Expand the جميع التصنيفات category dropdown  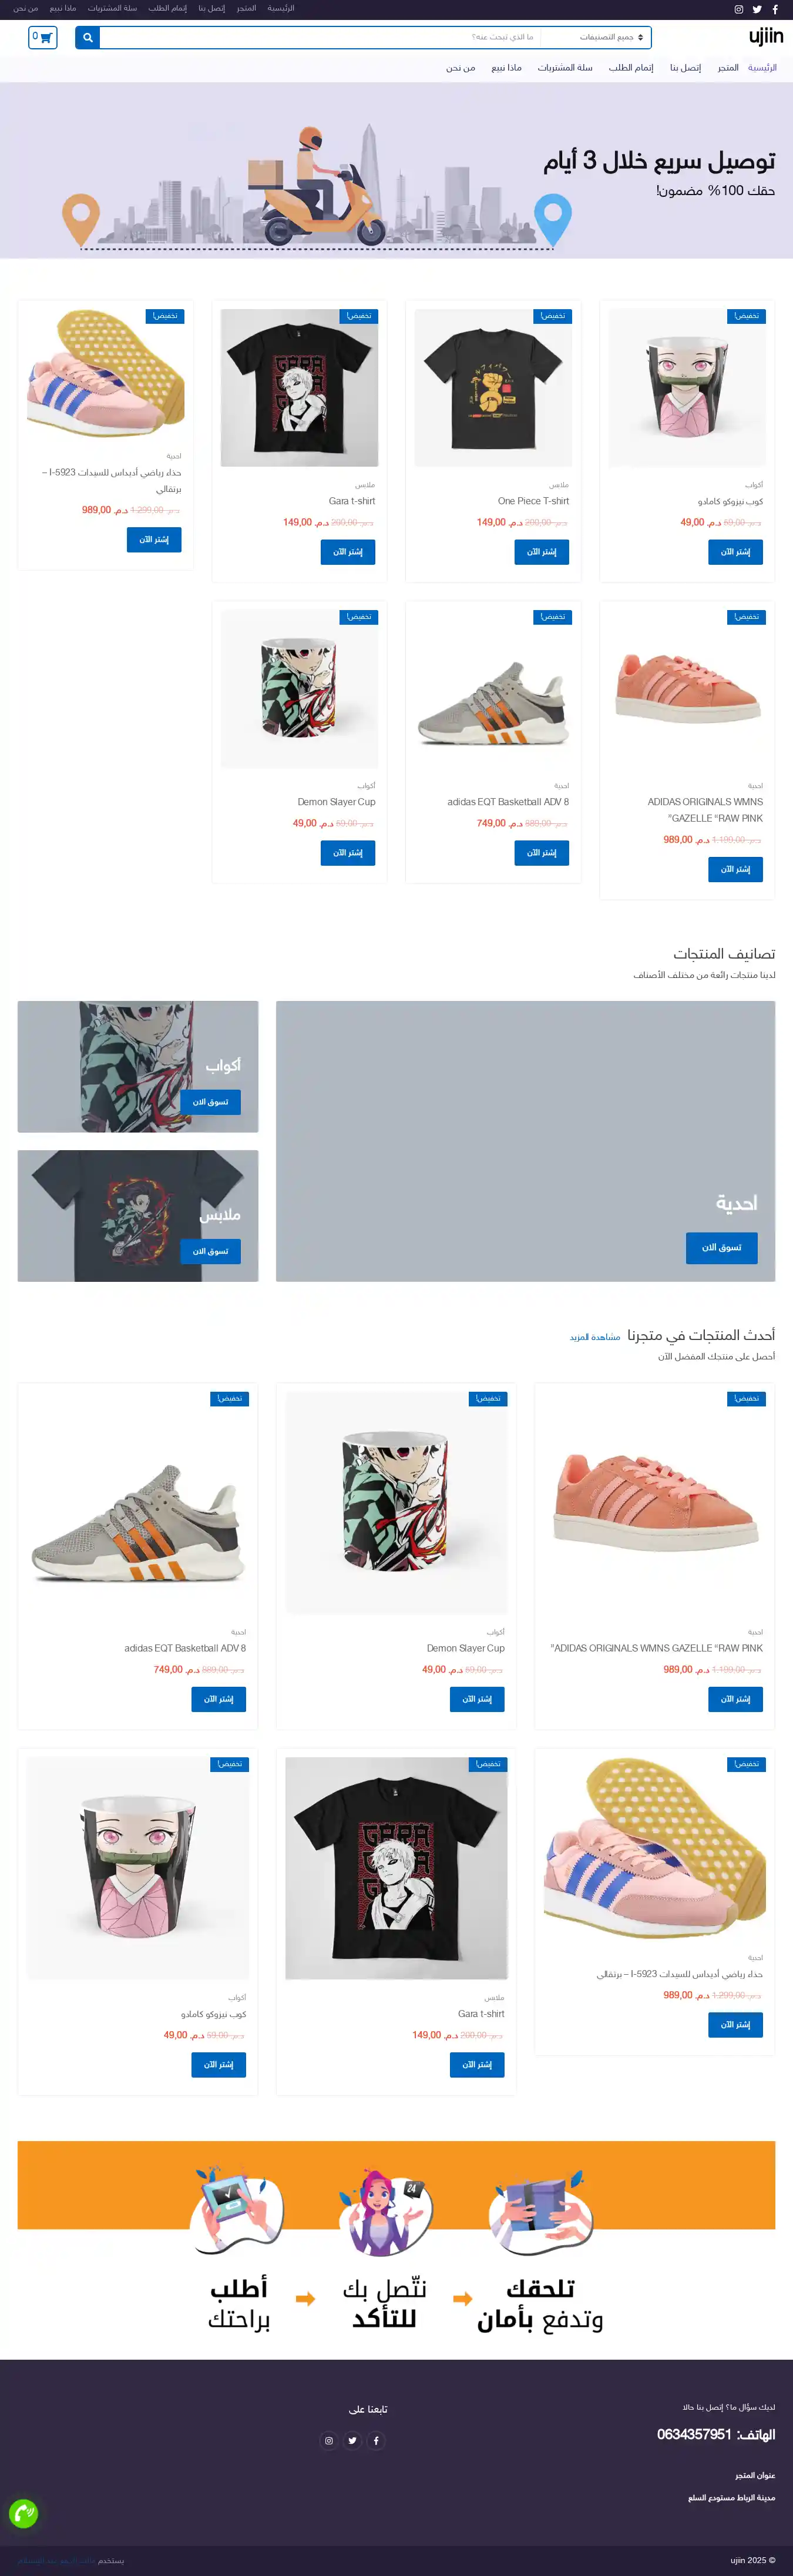pos(596,37)
